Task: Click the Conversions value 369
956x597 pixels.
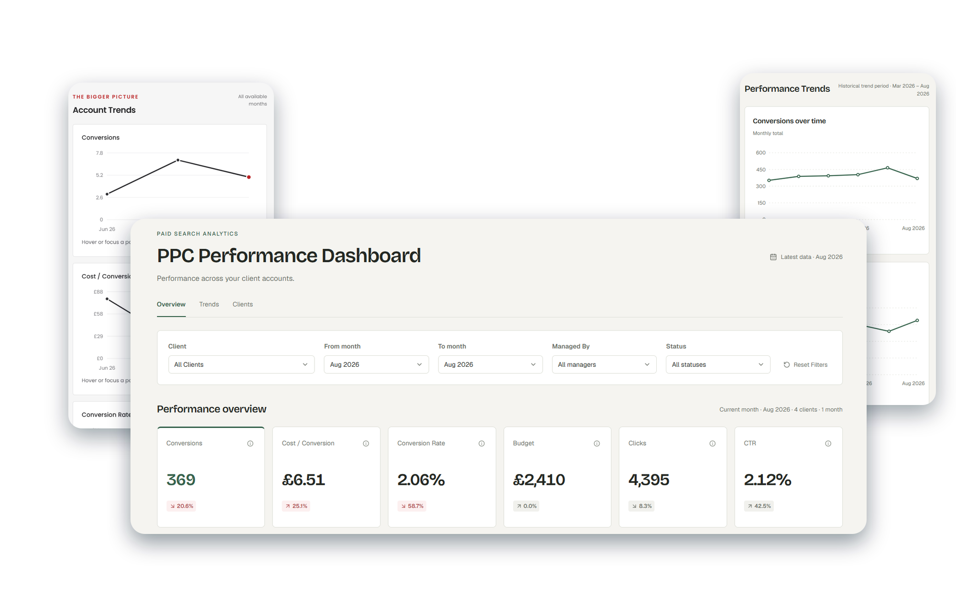Action: tap(181, 480)
